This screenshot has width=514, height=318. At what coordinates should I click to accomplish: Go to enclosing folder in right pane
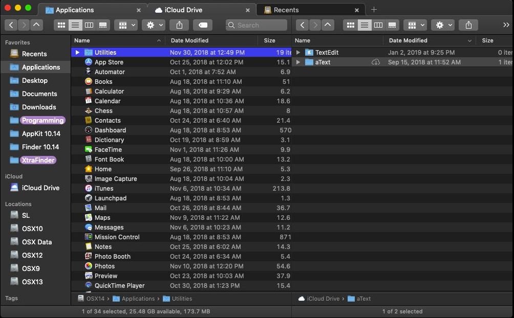(x=328, y=25)
